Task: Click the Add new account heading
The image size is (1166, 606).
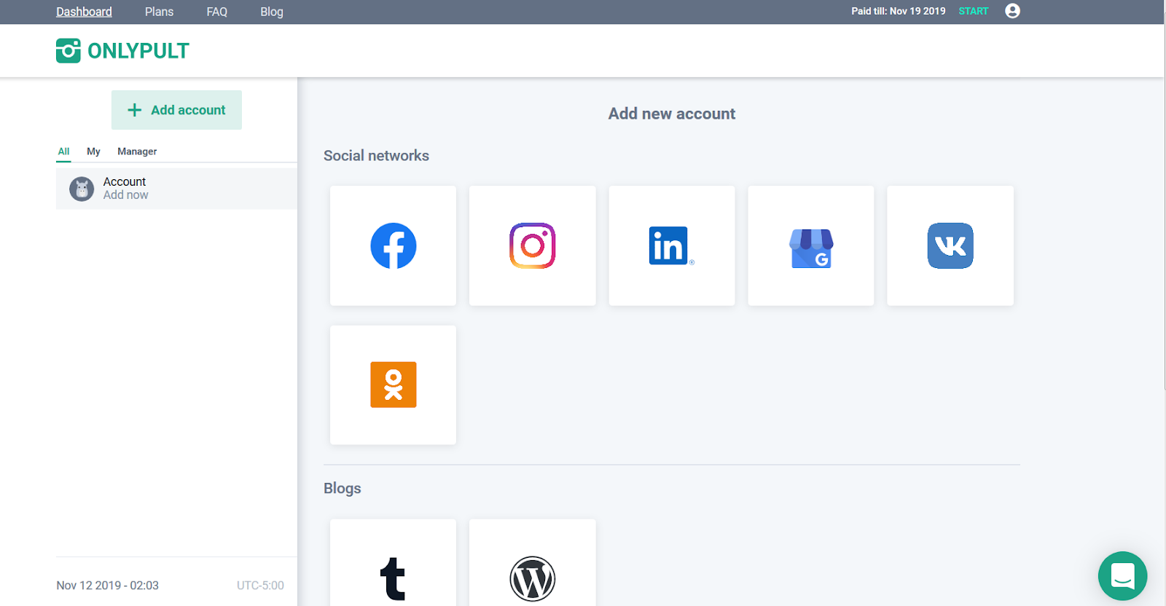Action: click(672, 114)
